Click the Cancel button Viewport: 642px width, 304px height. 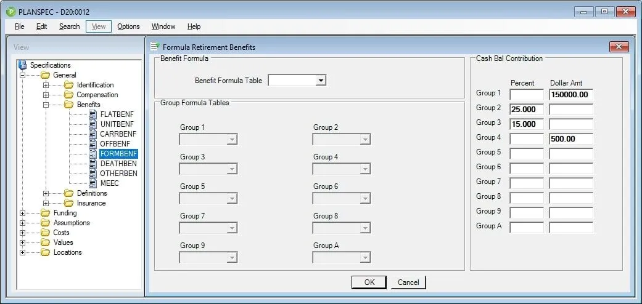point(408,282)
